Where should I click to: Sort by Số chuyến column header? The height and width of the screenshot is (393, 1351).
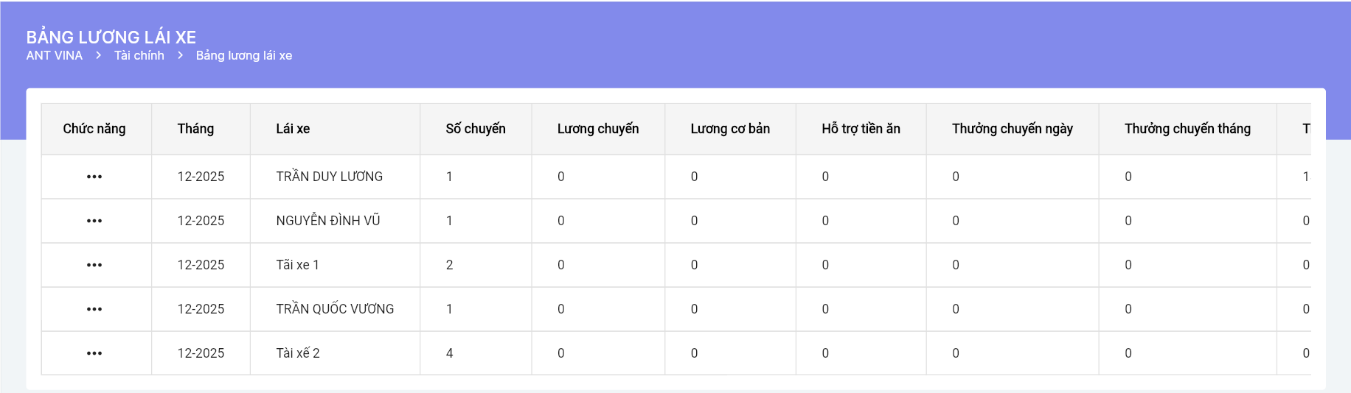click(476, 129)
